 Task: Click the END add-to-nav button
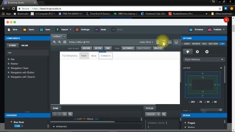click(108, 48)
